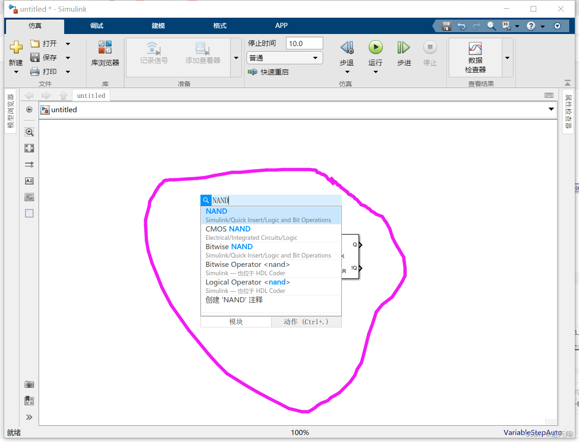
Task: Open the 新建 dropdown arrow
Action: [16, 72]
